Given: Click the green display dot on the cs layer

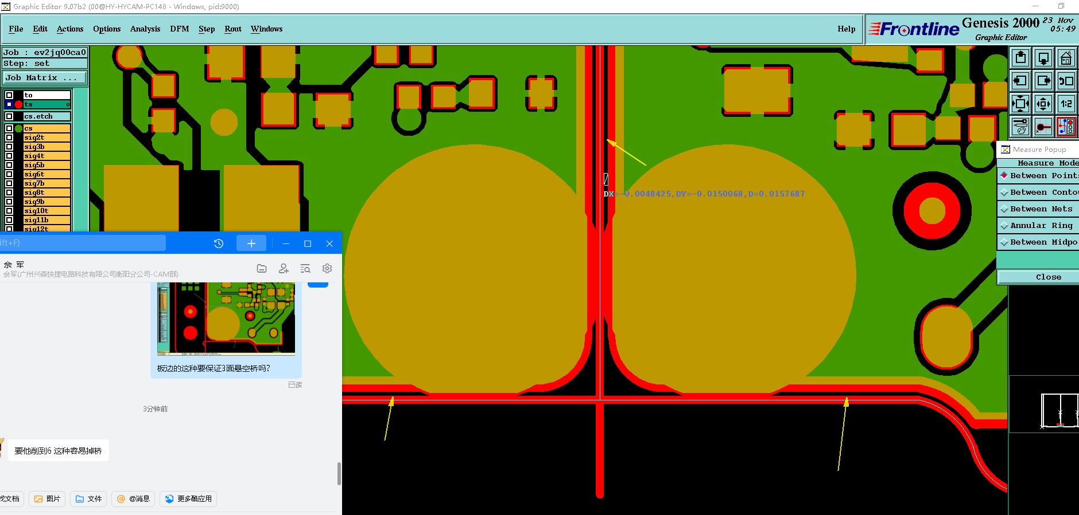Looking at the screenshot, I should pyautogui.click(x=19, y=128).
